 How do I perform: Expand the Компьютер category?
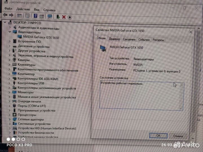click(x=9, y=74)
